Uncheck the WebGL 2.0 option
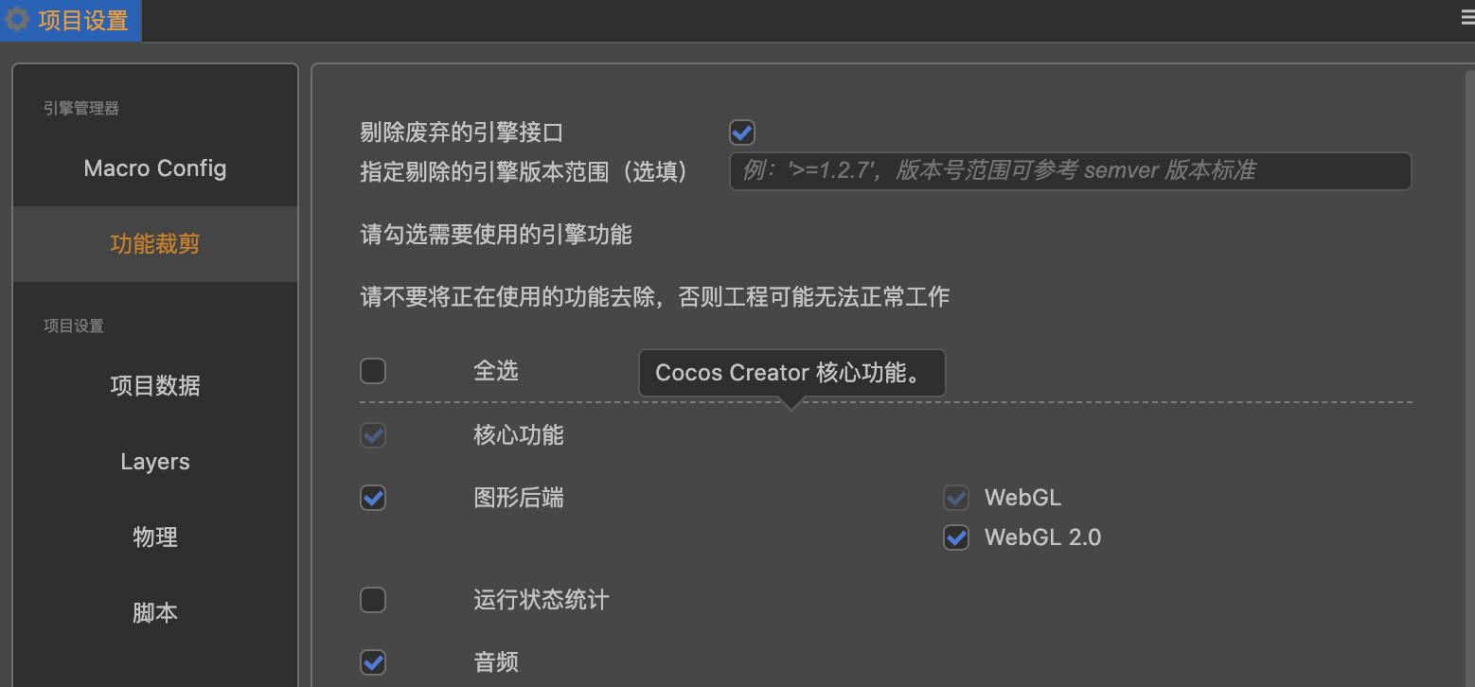 (956, 537)
